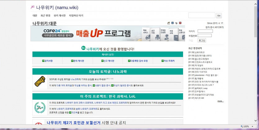
Task: Open recent change 유희왕/OCG 금지제한
Action: point(204,95)
